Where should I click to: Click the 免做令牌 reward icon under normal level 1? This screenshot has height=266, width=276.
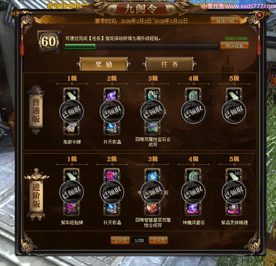71,128
